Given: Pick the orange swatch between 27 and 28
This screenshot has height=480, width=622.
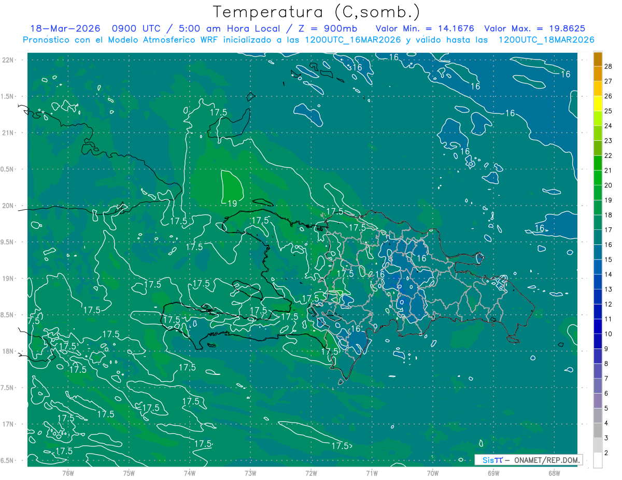Looking at the screenshot, I should tap(598, 74).
